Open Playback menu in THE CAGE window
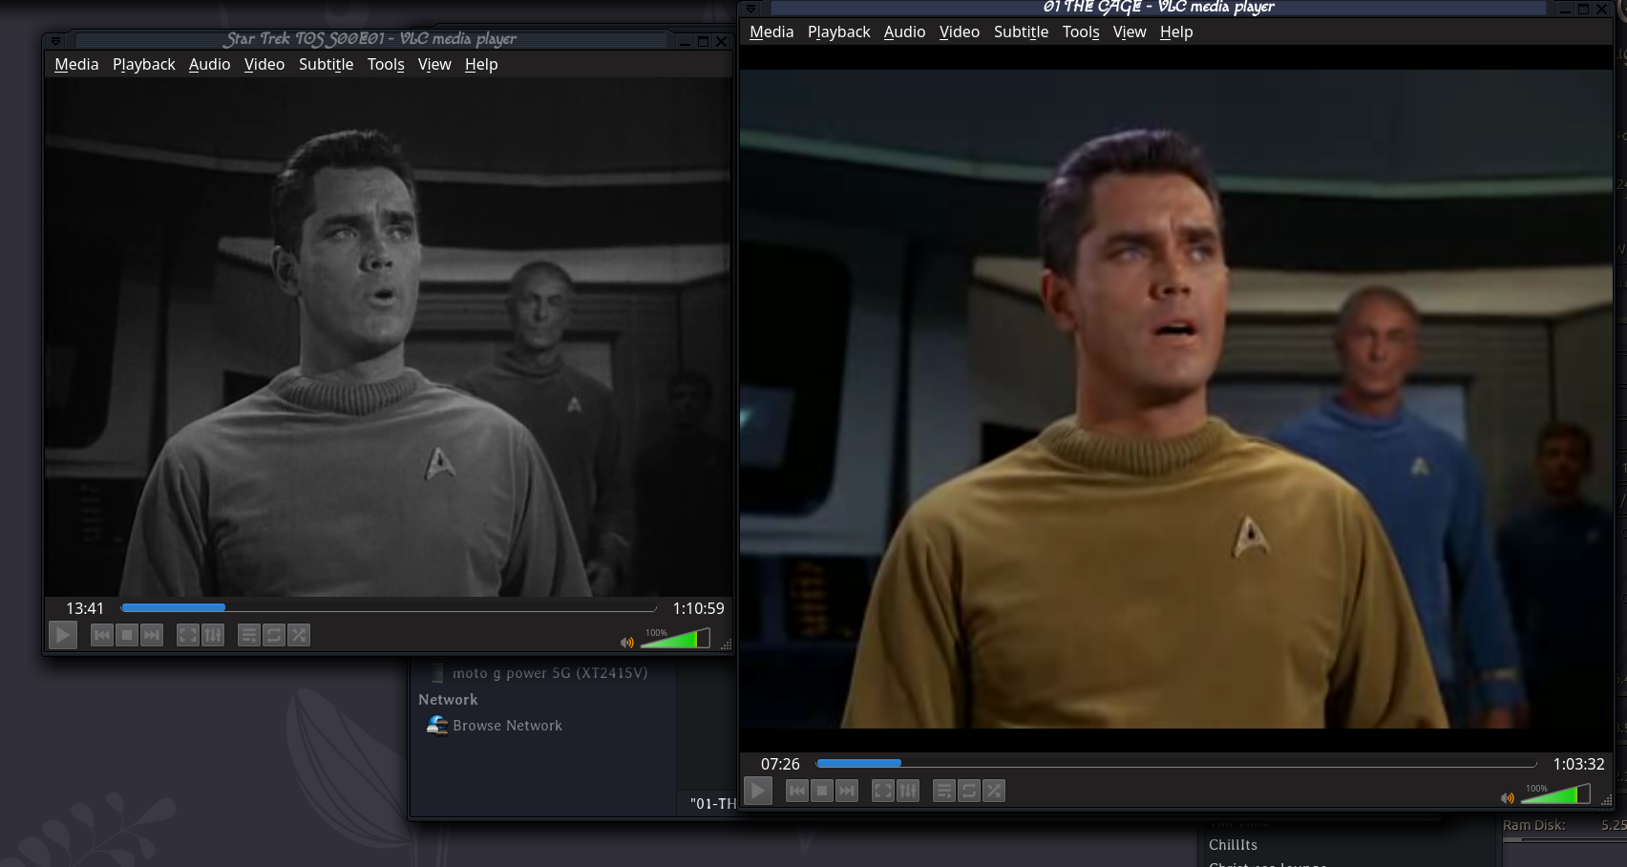The width and height of the screenshot is (1627, 867). [839, 32]
